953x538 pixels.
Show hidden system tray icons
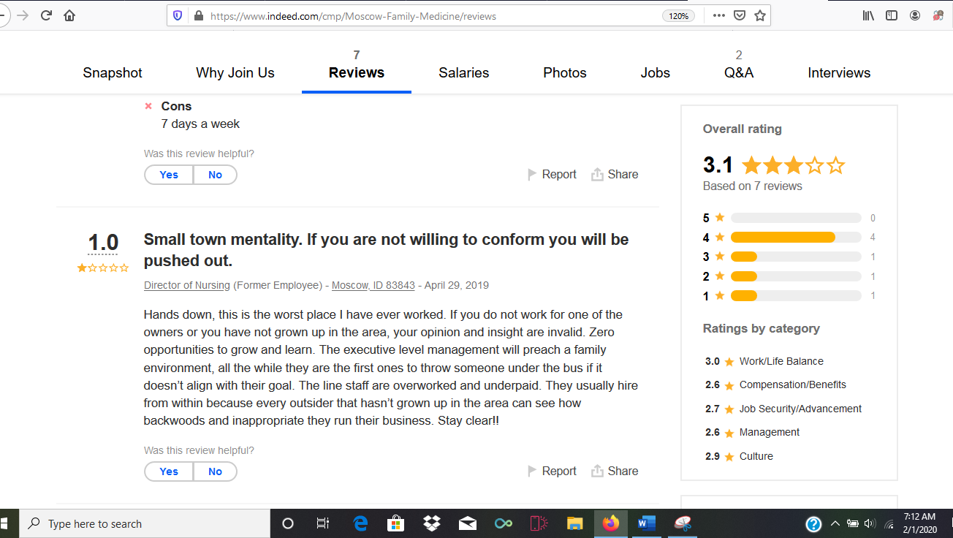coord(835,523)
